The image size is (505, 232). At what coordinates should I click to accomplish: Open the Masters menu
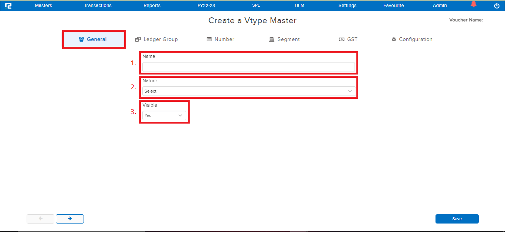(x=43, y=5)
